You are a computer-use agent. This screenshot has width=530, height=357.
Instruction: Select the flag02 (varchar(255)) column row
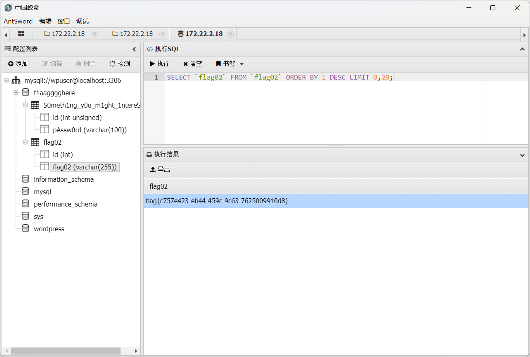pyautogui.click(x=85, y=167)
